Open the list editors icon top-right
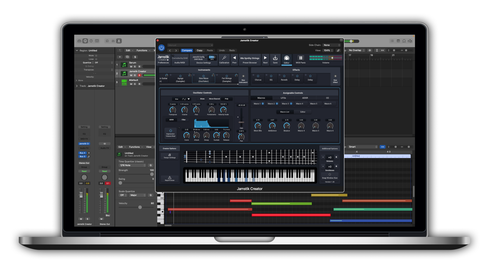 click(392, 41)
